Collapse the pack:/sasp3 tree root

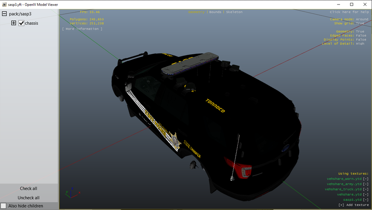(x=4, y=14)
